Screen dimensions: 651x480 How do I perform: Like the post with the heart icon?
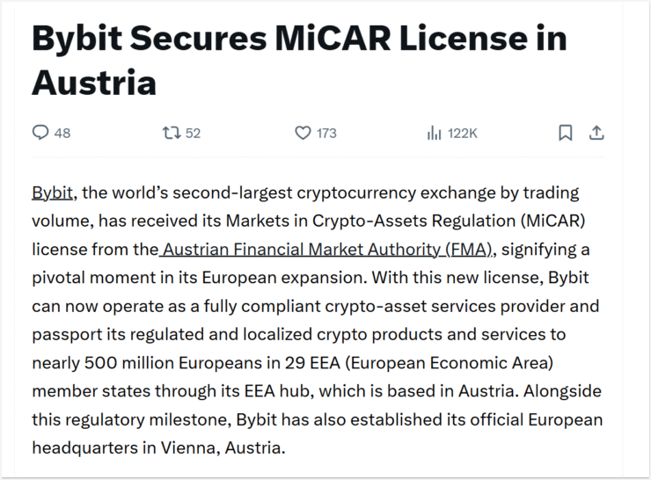click(x=303, y=133)
